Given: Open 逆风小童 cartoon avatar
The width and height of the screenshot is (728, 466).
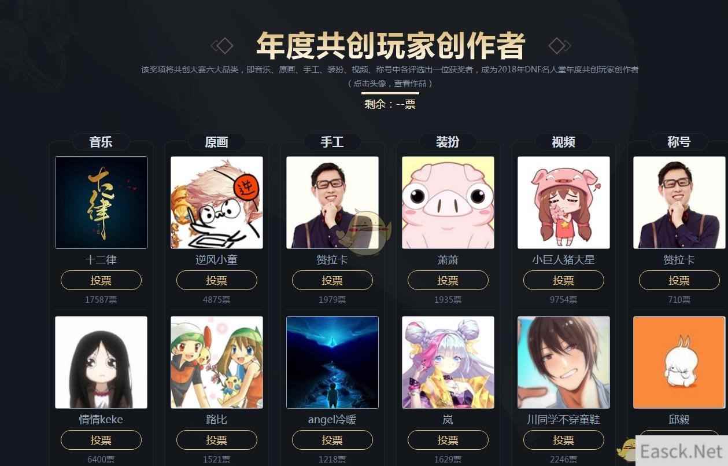Looking at the screenshot, I should coord(217,203).
